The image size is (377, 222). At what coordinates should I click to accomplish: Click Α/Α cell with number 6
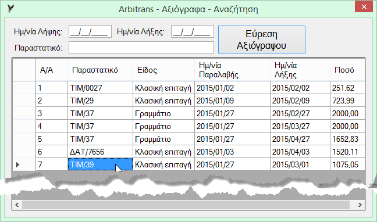[52, 152]
